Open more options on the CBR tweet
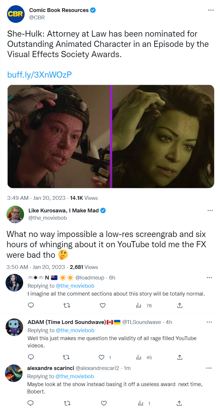220x411 pixels. pos(211,10)
